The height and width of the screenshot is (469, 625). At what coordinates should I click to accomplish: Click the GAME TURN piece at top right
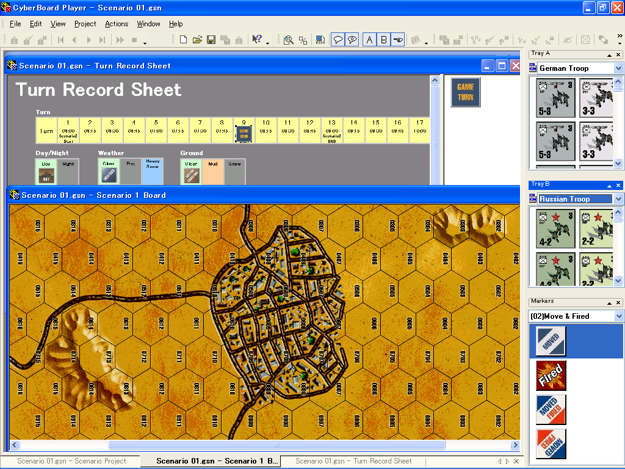click(465, 92)
